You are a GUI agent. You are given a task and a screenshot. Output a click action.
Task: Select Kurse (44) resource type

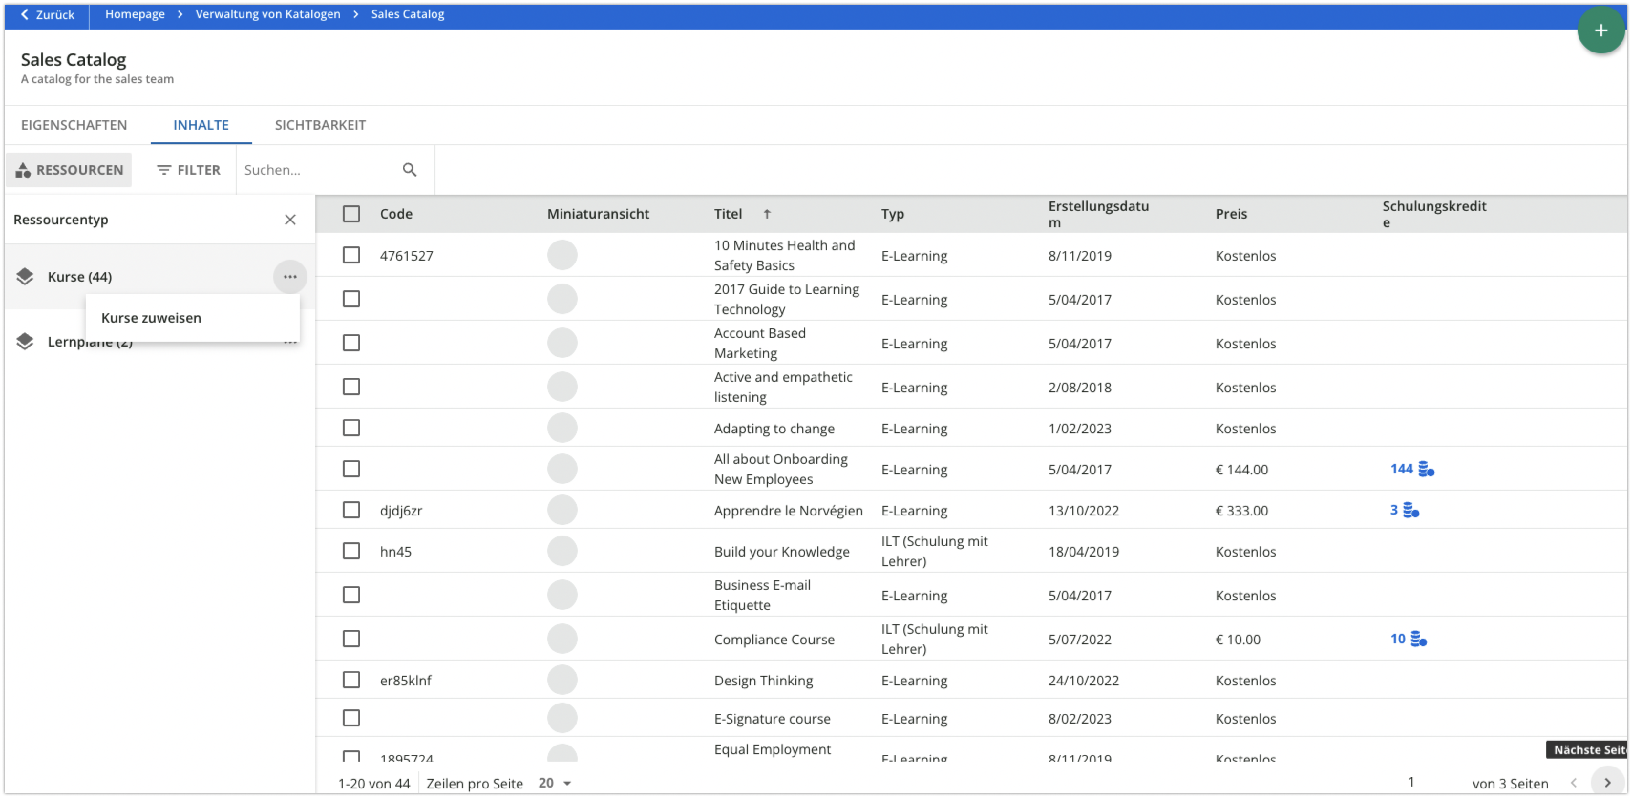tap(79, 277)
